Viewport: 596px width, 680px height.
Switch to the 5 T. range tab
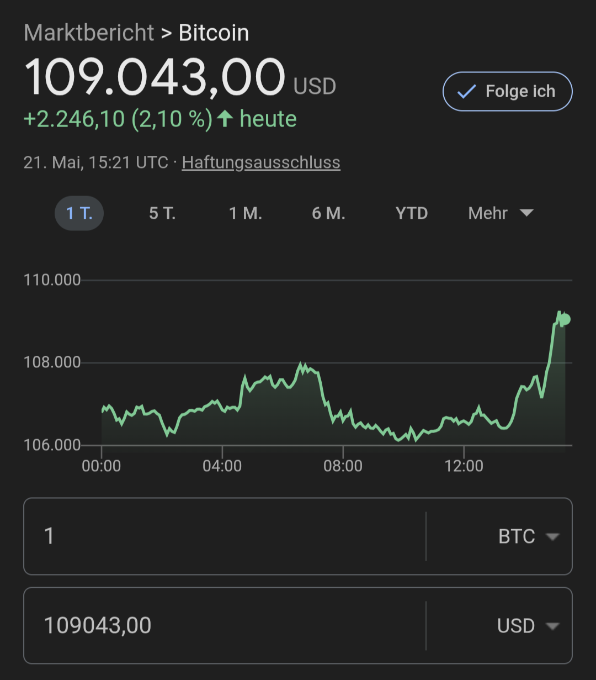point(162,213)
